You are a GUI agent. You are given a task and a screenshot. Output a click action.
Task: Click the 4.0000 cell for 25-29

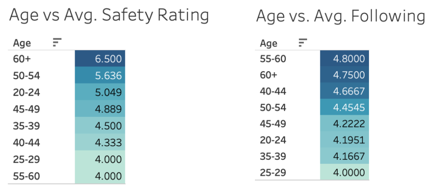tap(344, 172)
